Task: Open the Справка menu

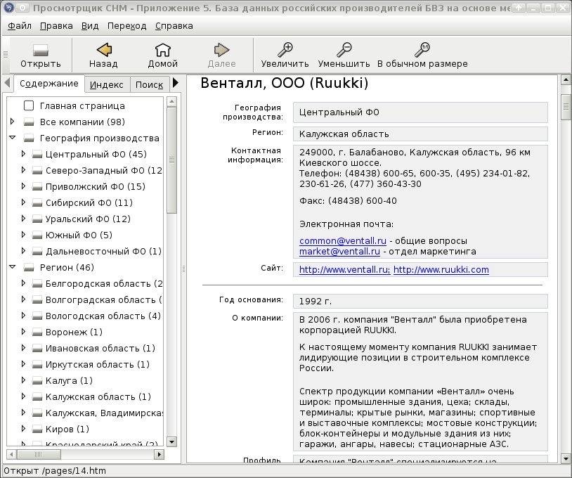Action: (x=174, y=26)
